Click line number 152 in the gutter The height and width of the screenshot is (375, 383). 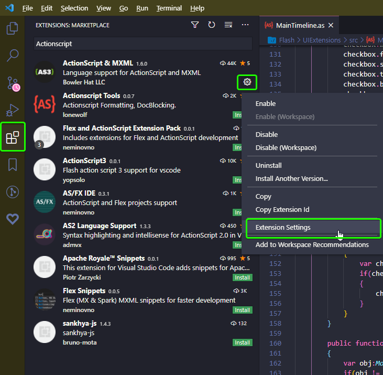[x=275, y=263]
